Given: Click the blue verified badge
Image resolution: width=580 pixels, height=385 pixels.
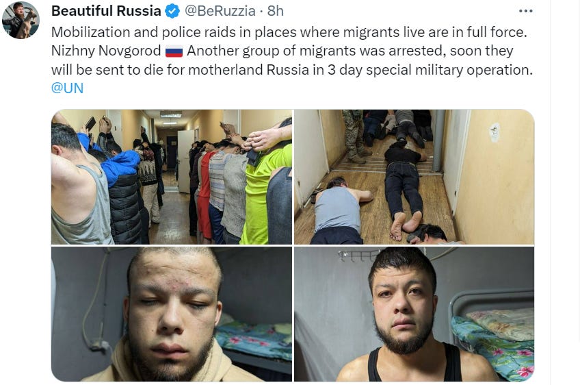Looking at the screenshot, I should pos(172,12).
